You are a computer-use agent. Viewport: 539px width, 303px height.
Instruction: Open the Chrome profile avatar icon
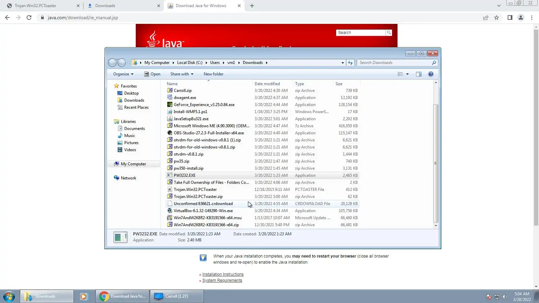[x=521, y=18]
